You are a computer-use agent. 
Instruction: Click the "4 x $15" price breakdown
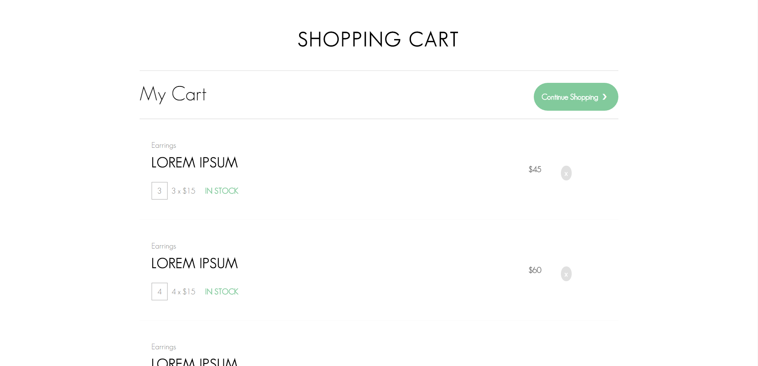(184, 292)
